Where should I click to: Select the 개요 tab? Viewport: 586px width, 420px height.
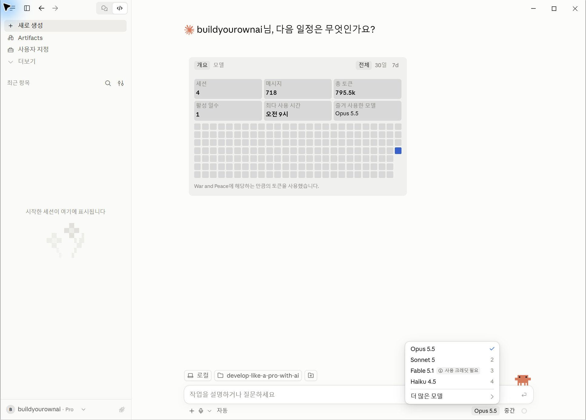coord(202,65)
